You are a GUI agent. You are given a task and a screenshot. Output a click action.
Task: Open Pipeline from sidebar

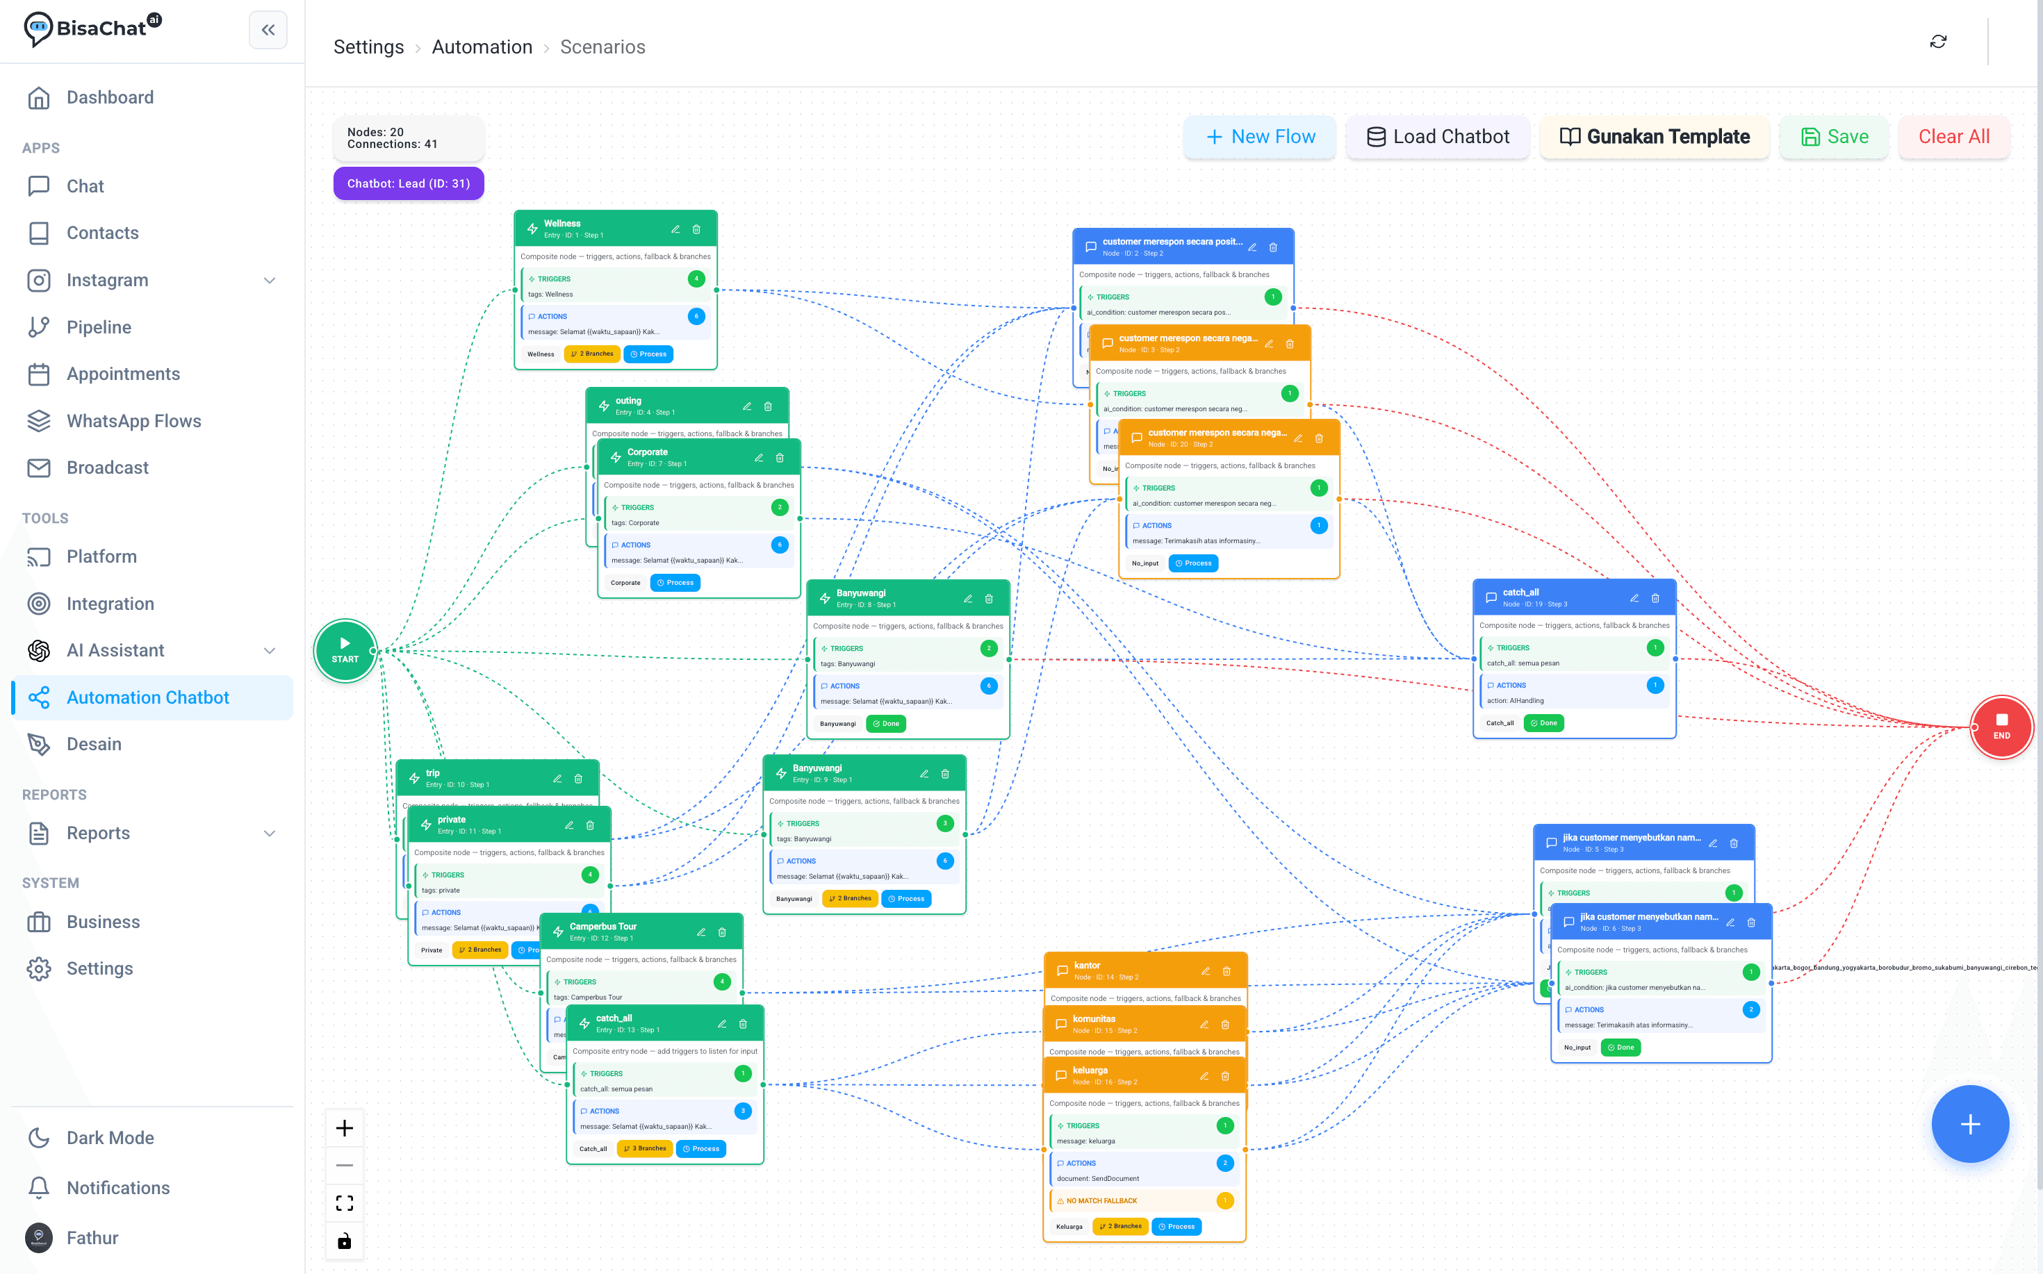(153, 327)
